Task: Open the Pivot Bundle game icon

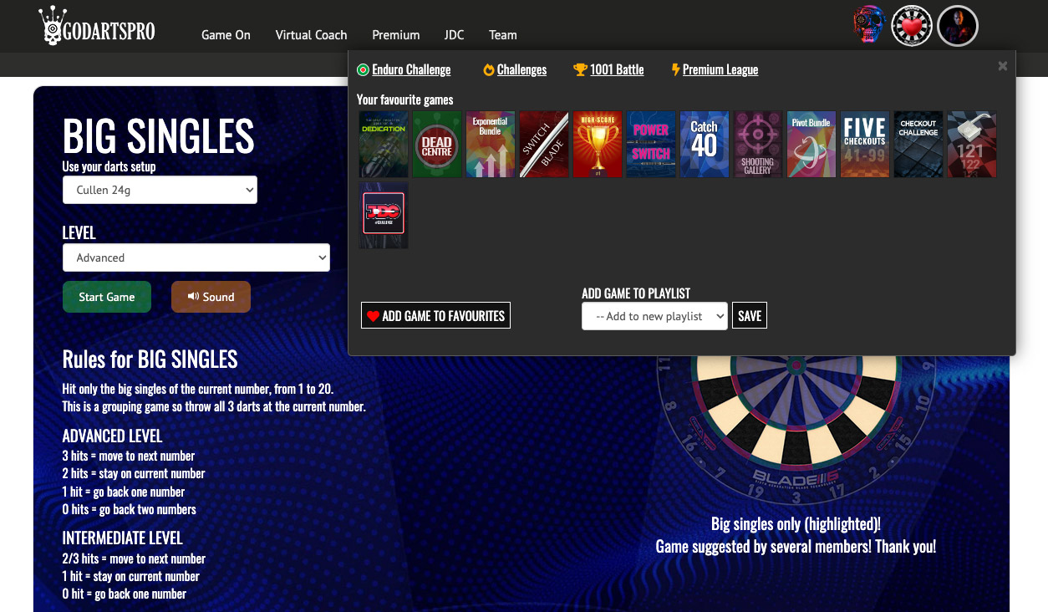Action: pos(811,144)
